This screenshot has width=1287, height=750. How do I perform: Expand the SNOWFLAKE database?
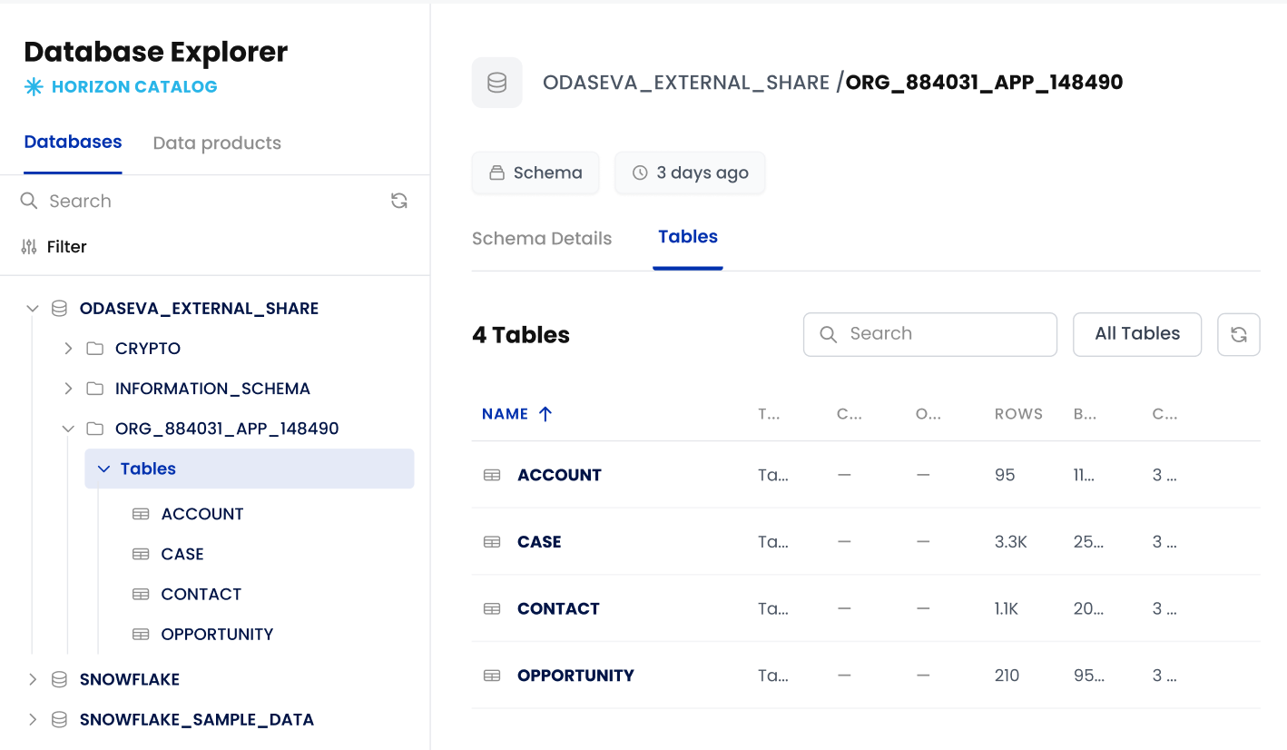click(x=33, y=679)
